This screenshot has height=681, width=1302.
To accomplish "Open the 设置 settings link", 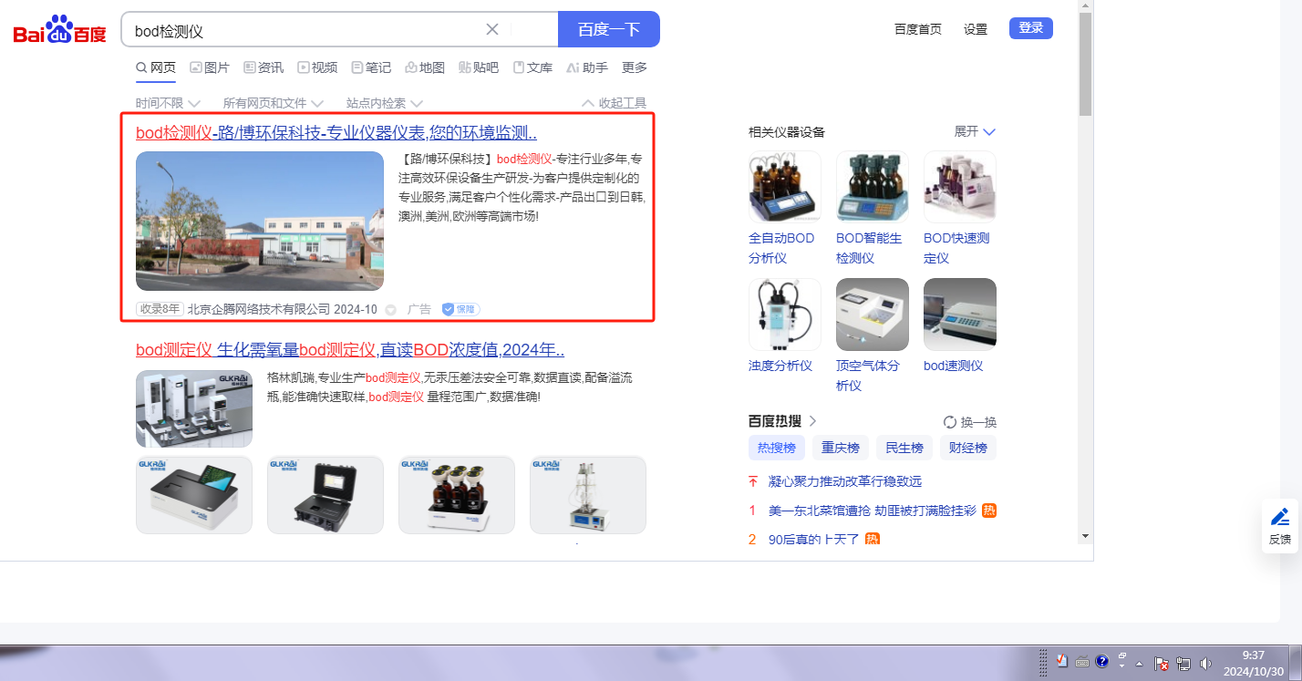I will 976,29.
